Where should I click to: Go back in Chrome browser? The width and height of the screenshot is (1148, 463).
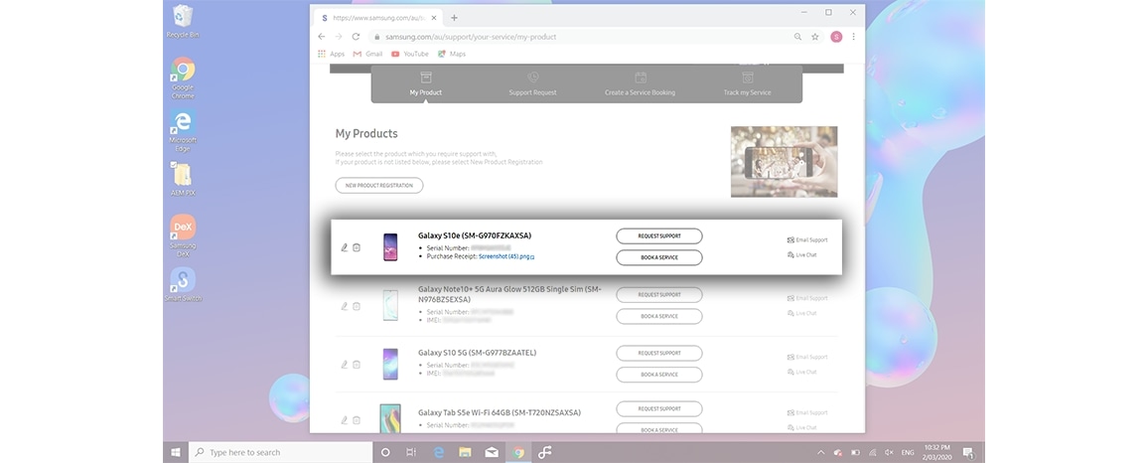click(322, 37)
